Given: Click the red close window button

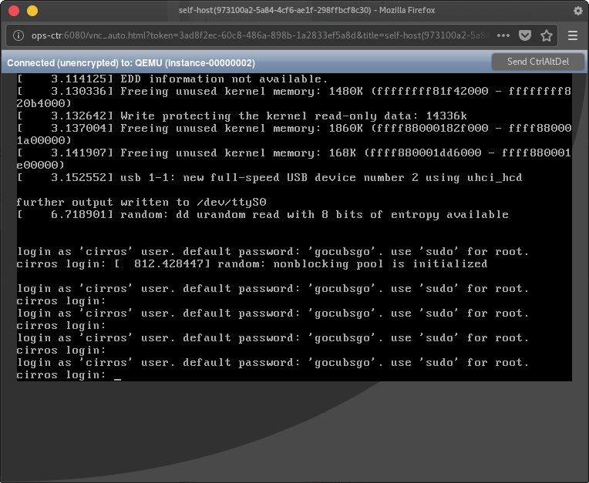Looking at the screenshot, I should tap(14, 11).
